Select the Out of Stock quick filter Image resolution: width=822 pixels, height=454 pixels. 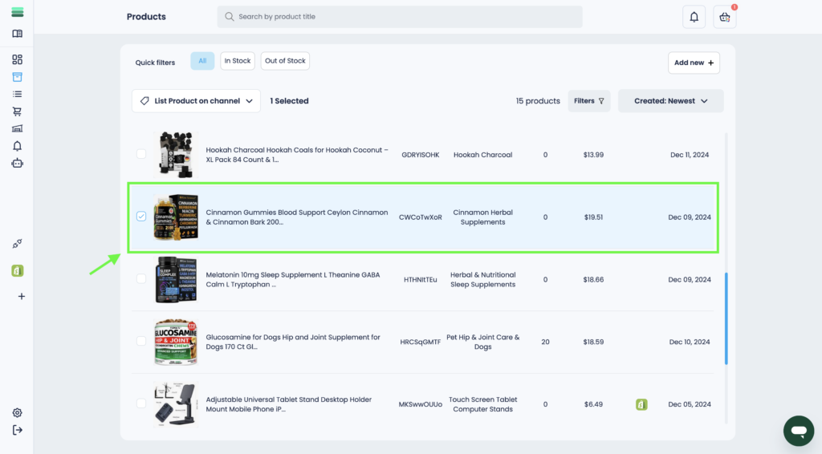285,61
